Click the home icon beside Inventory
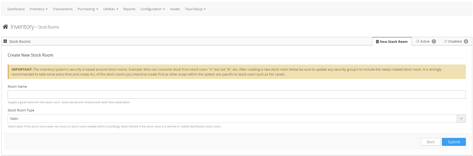473x156 pixels. coord(5,27)
